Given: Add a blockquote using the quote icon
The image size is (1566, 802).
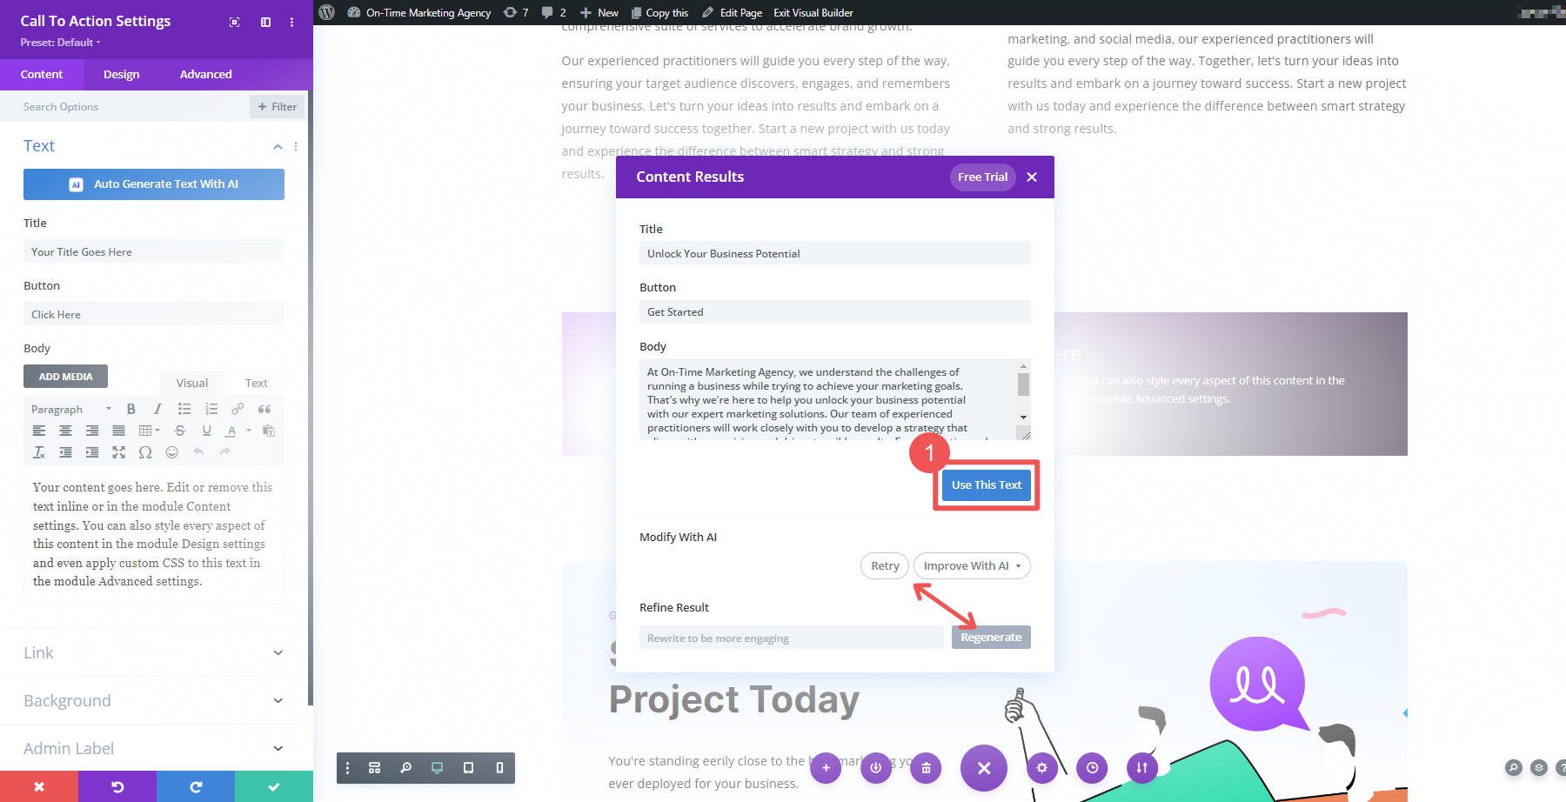Looking at the screenshot, I should click(x=265, y=409).
